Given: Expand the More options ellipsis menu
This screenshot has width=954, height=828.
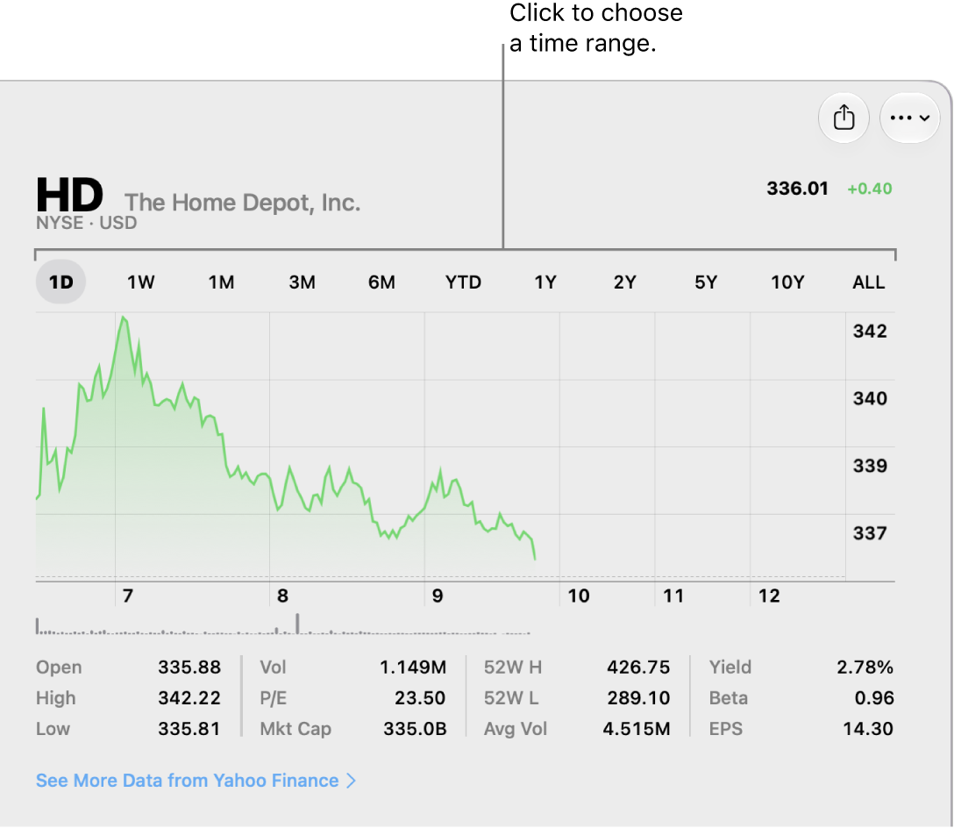Looking at the screenshot, I should tap(909, 118).
